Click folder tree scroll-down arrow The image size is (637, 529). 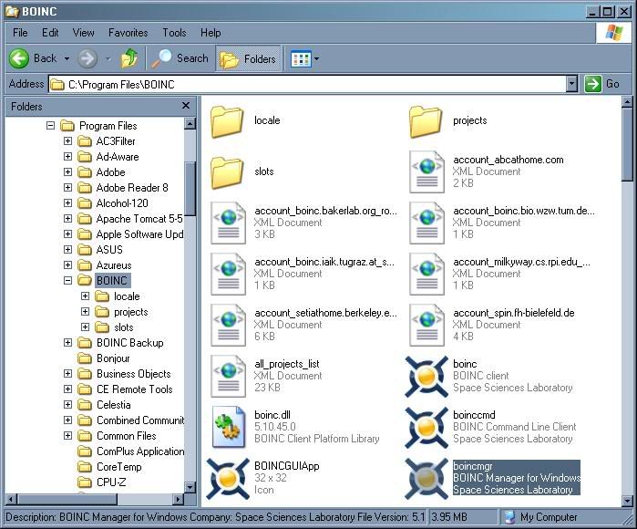(x=190, y=487)
